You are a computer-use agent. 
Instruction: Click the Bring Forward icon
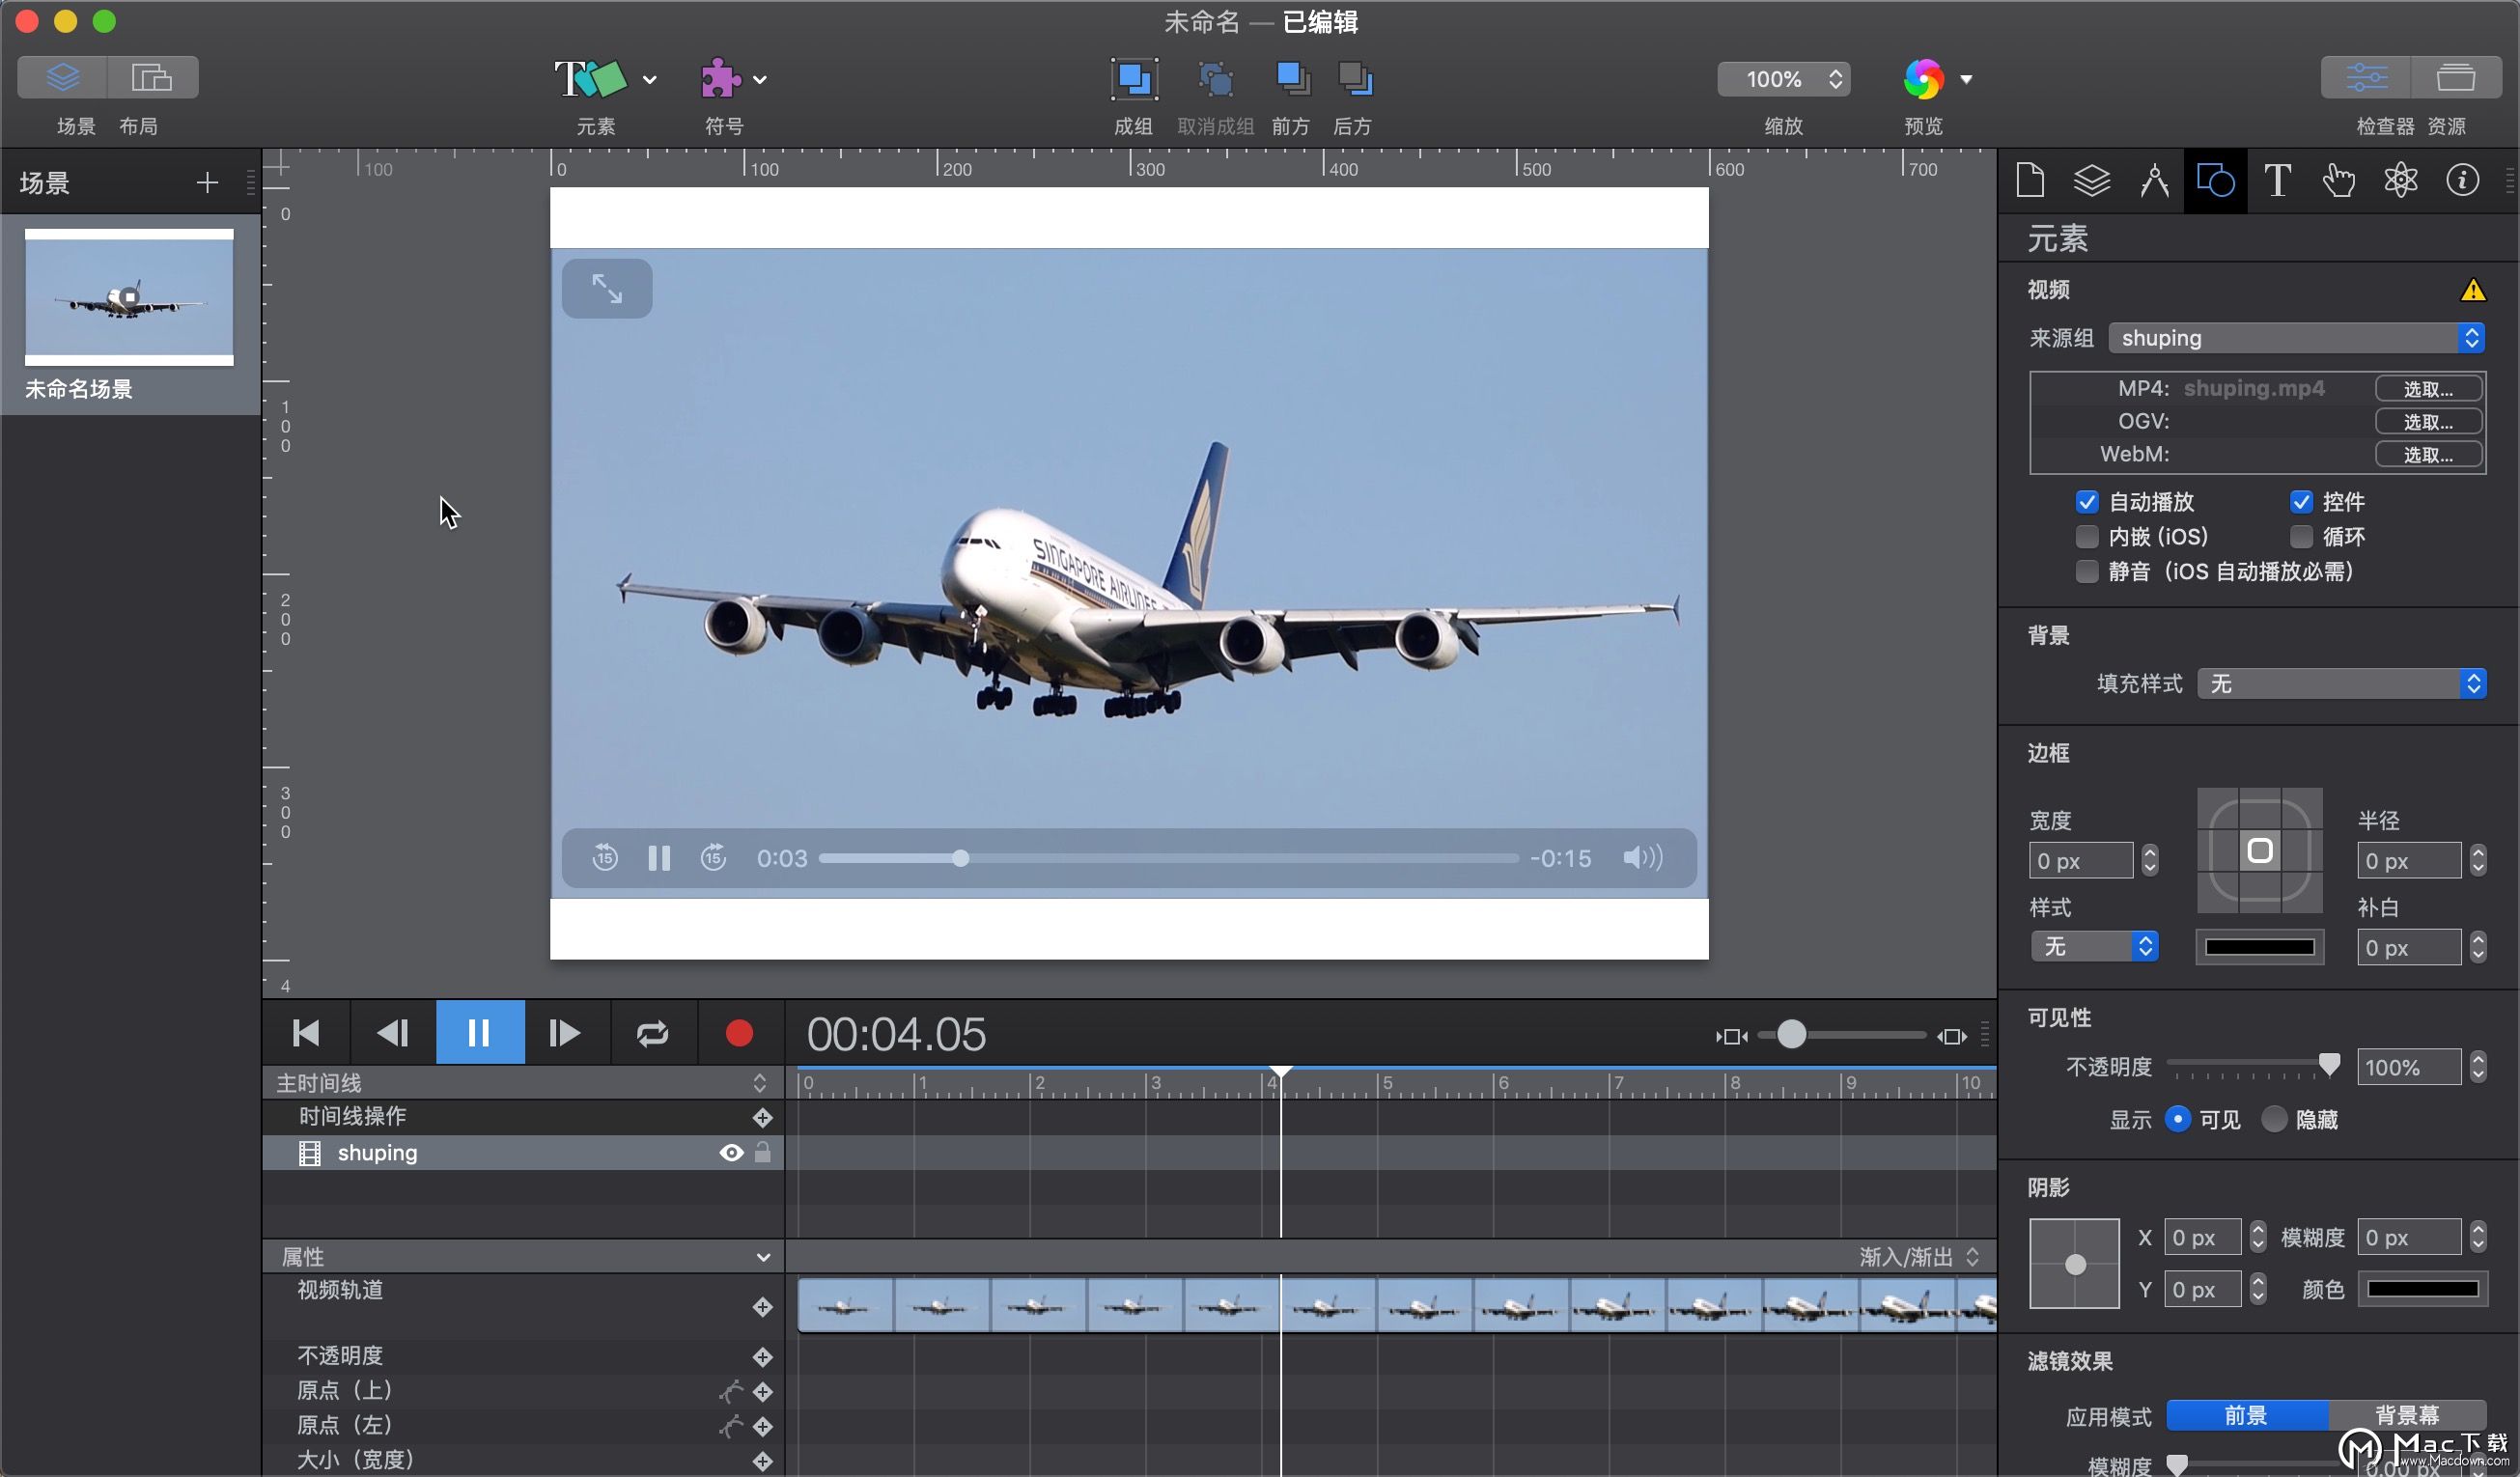coord(1292,78)
